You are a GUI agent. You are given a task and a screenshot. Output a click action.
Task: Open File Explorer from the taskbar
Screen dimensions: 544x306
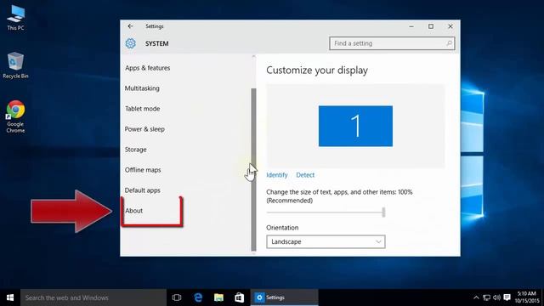pos(218,297)
